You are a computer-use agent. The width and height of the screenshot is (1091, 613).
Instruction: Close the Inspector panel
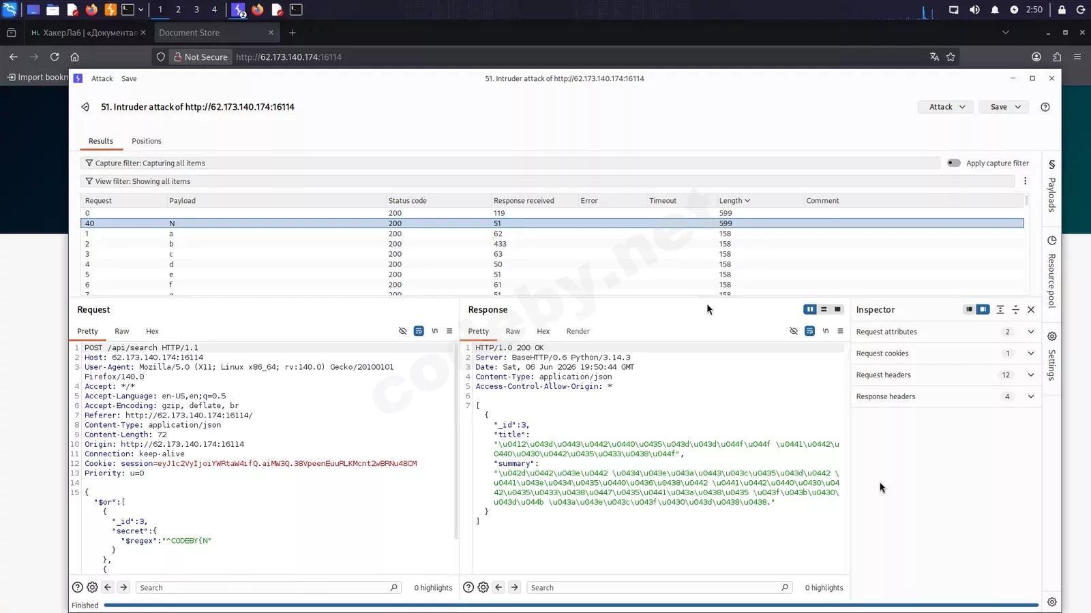coord(1031,310)
